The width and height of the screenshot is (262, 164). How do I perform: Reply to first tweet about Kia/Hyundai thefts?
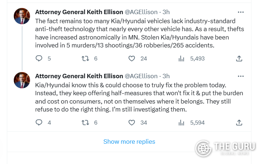pos(39,58)
